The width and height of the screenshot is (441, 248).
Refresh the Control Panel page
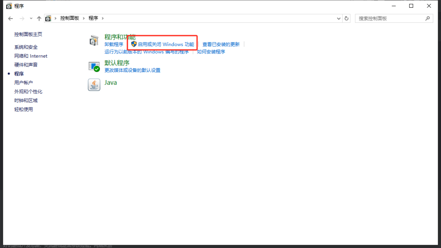coord(347,19)
